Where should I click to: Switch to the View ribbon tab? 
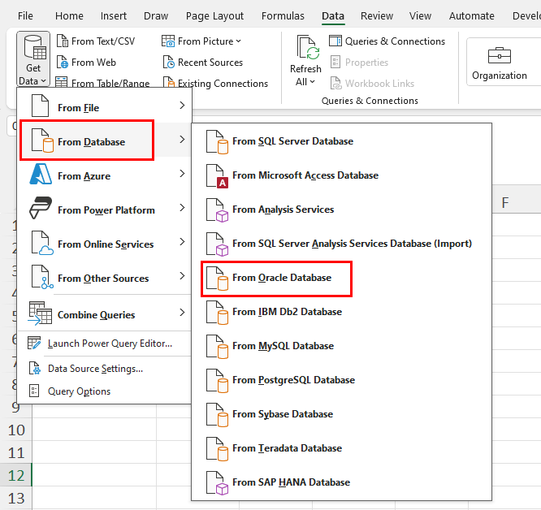point(420,16)
